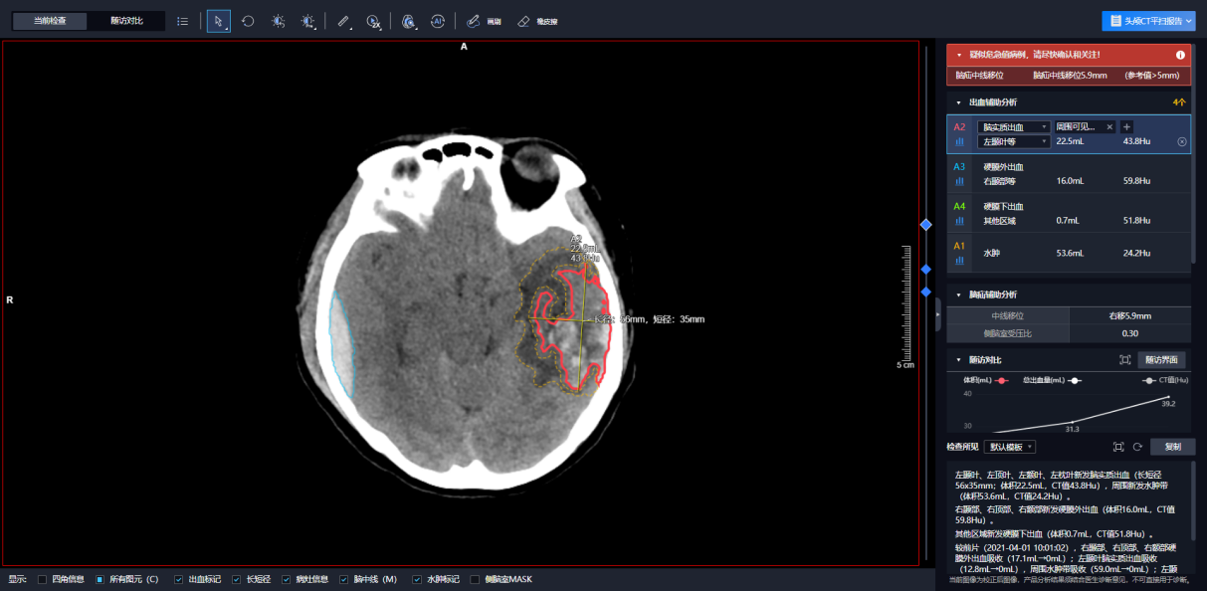
Task: Click the reset rotate icon
Action: (248, 21)
